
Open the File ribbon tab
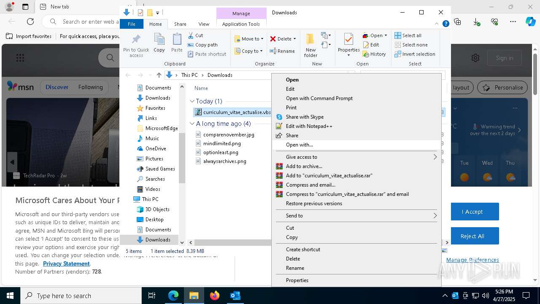click(x=132, y=24)
